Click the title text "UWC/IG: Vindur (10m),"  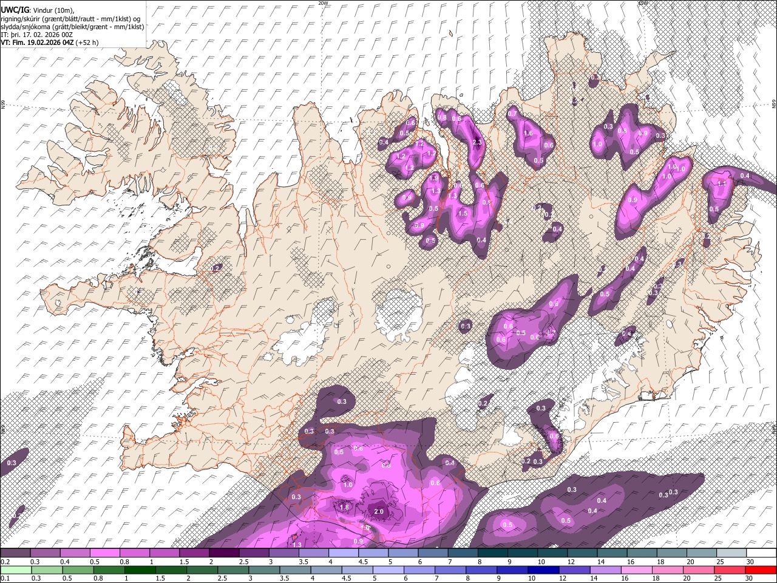point(37,10)
